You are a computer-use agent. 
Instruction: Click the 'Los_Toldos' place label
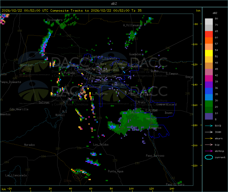[x=101, y=145]
